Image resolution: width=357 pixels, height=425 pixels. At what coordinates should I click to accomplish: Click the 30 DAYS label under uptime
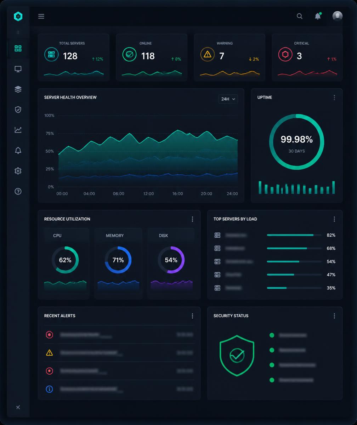coord(296,151)
